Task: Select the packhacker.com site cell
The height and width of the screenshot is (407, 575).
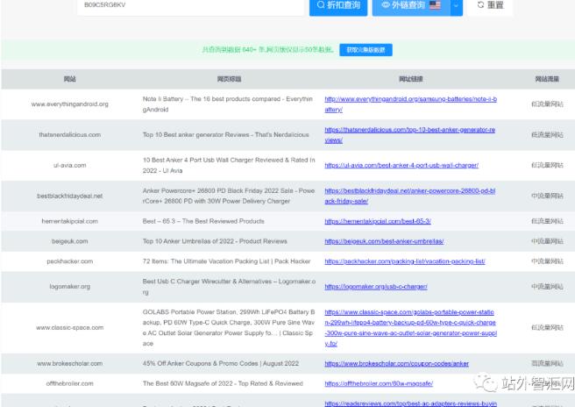Action: tap(69, 261)
